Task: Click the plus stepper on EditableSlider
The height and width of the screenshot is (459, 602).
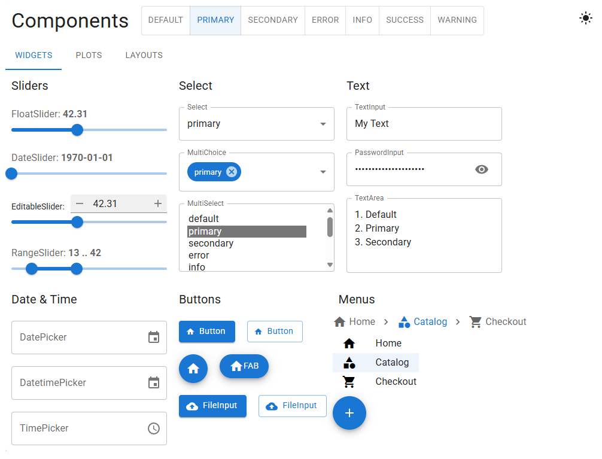Action: click(x=159, y=203)
